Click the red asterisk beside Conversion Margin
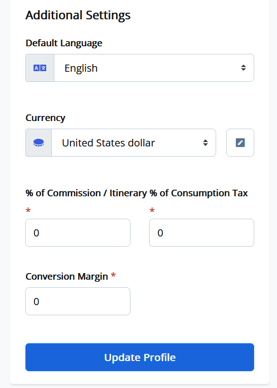This screenshot has width=277, height=388. [x=113, y=275]
